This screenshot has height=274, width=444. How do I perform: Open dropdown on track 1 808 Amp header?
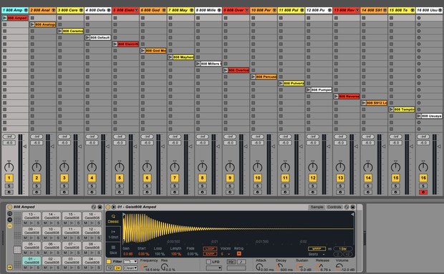coord(26,10)
